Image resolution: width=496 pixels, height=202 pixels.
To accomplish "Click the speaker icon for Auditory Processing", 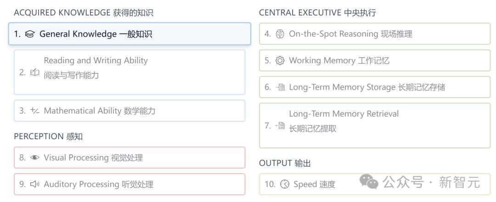I will [35, 184].
